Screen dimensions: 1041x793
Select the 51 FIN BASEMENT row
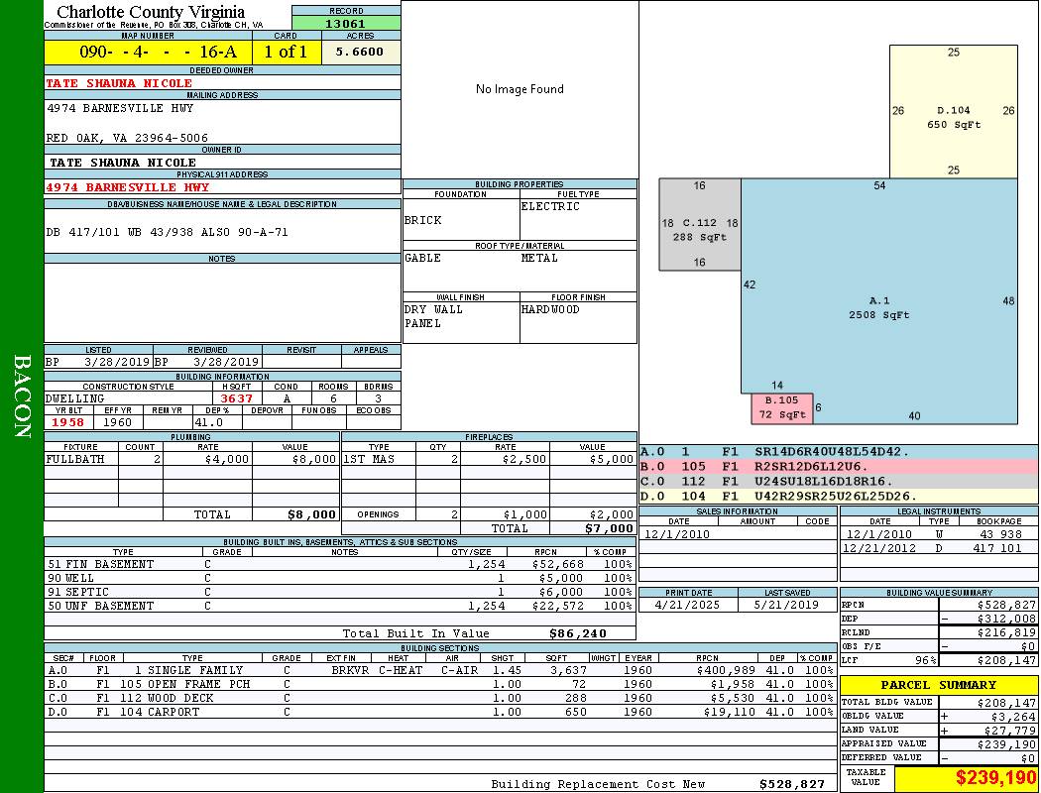[340, 564]
